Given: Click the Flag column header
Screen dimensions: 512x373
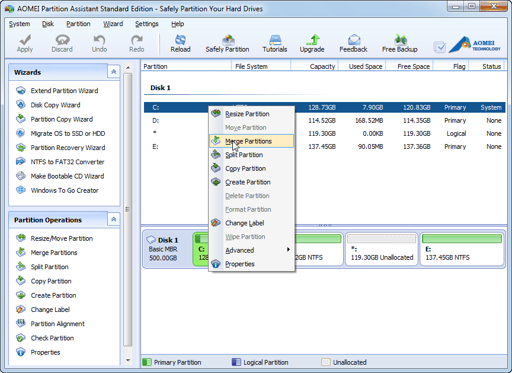Looking at the screenshot, I should click(x=450, y=66).
